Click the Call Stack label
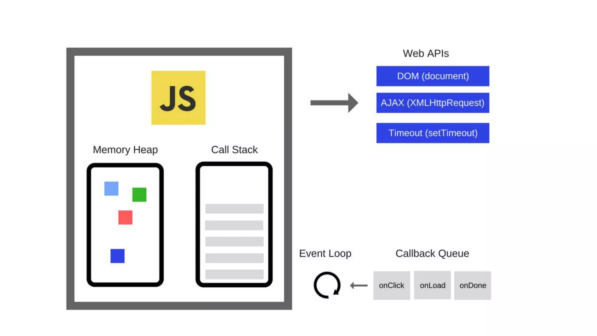Viewport: 597px width, 336px height. click(x=234, y=150)
